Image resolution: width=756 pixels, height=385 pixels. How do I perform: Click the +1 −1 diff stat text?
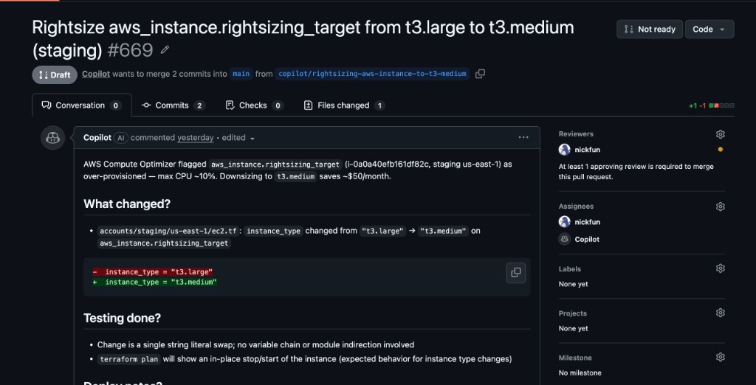pos(697,105)
